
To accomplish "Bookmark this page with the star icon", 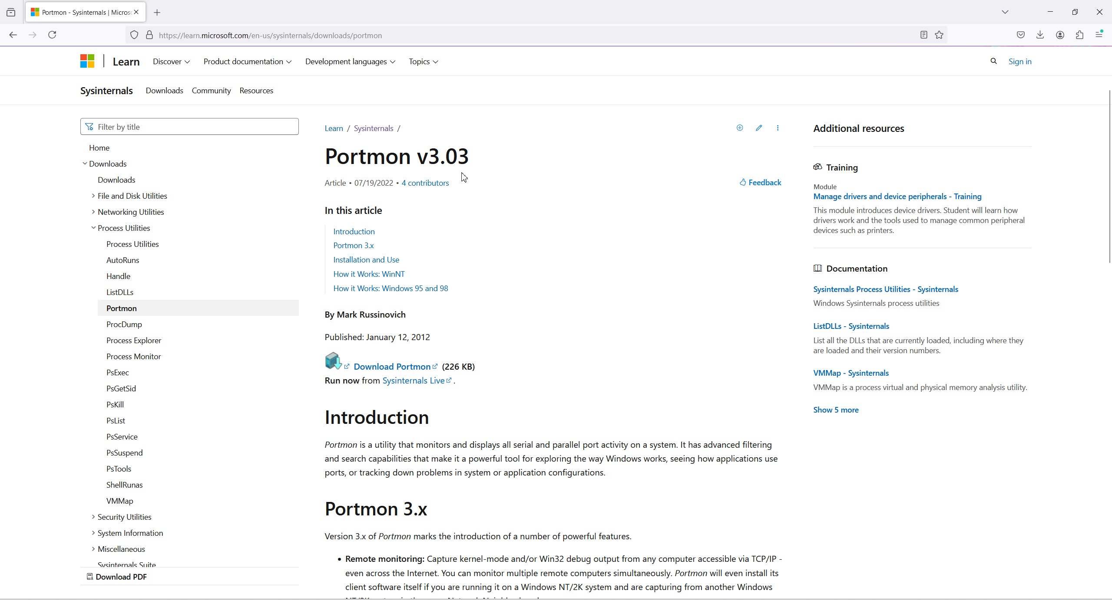I will click(939, 35).
